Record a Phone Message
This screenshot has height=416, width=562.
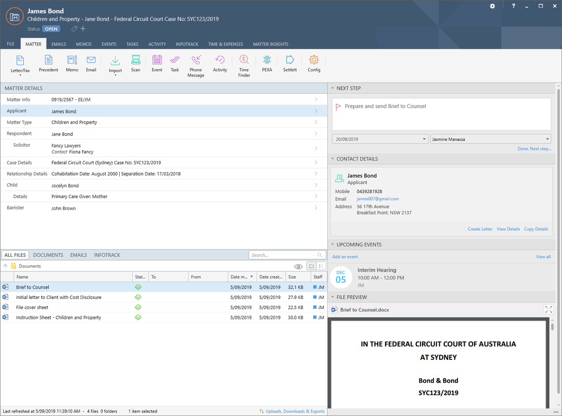coord(196,63)
